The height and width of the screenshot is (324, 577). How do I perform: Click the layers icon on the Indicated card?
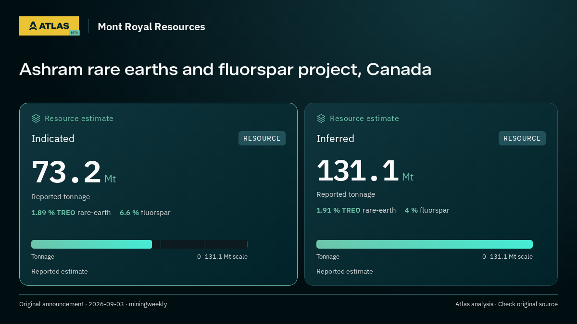click(36, 119)
